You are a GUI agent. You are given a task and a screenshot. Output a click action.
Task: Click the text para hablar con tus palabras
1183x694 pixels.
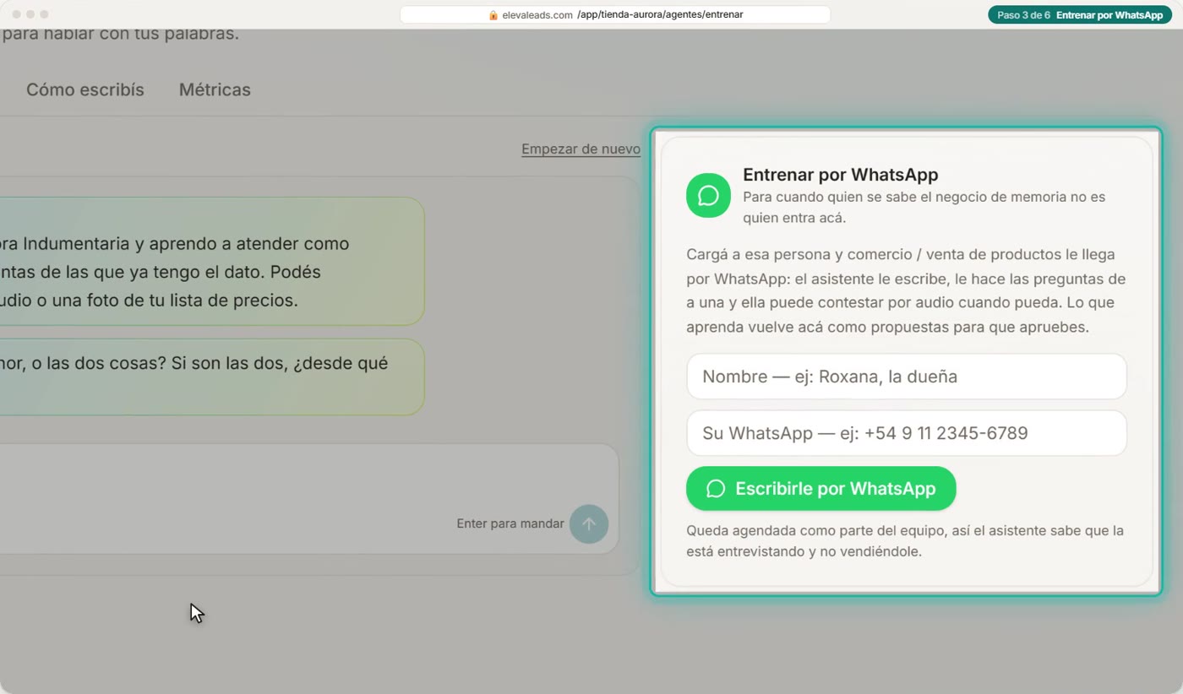(x=120, y=35)
